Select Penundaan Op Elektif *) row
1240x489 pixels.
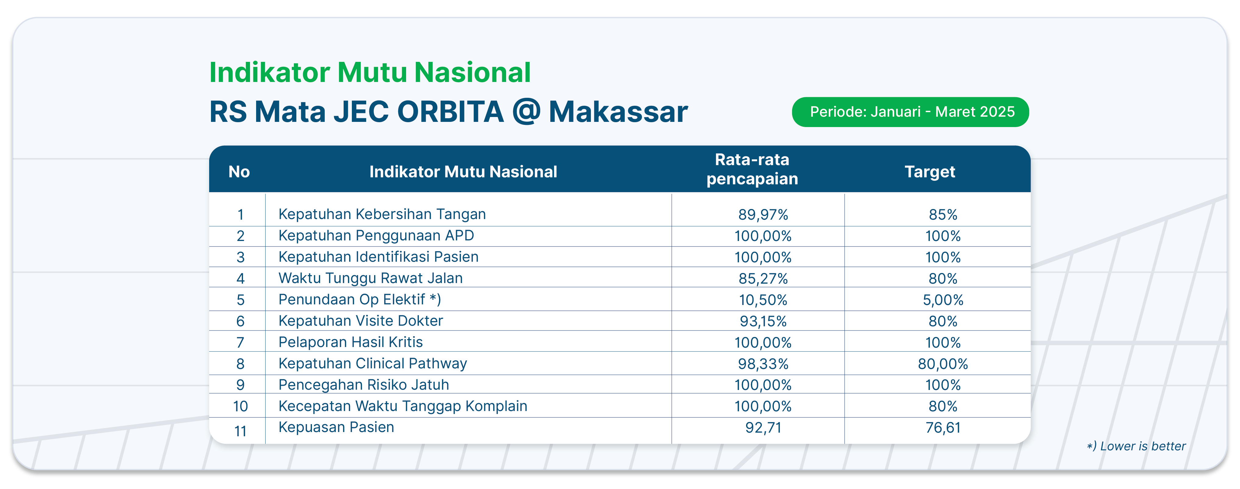pos(620,299)
